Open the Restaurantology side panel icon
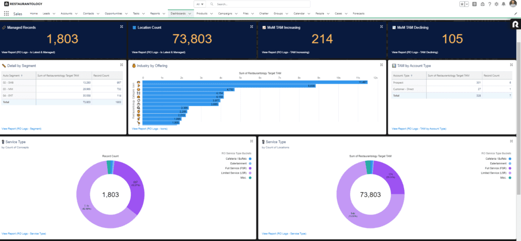This screenshot has width=521, height=241. coord(516,25)
